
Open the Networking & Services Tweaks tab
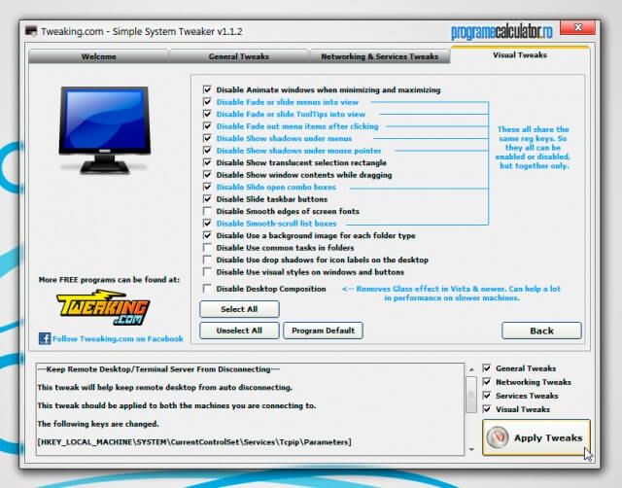[x=380, y=56]
